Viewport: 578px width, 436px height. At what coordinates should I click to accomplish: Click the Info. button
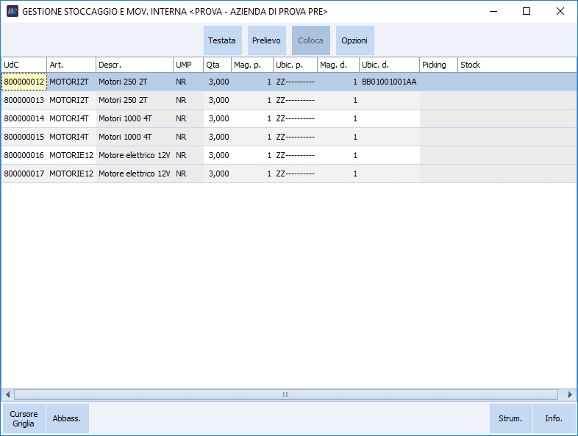click(x=554, y=418)
